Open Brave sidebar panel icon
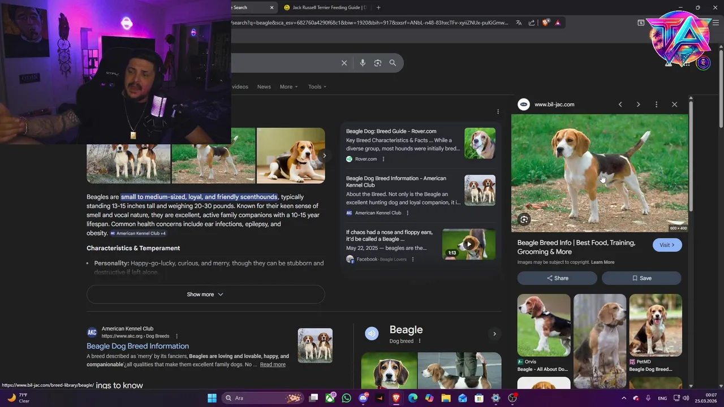 click(x=641, y=23)
